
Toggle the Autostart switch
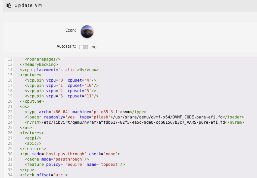(x=83, y=47)
